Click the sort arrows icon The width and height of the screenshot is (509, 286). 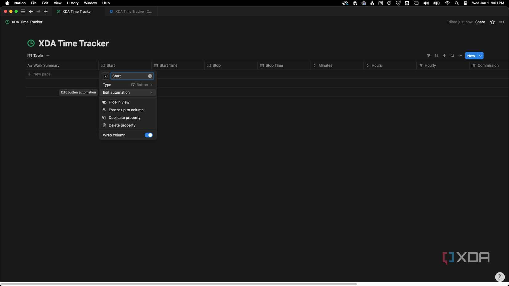437,56
